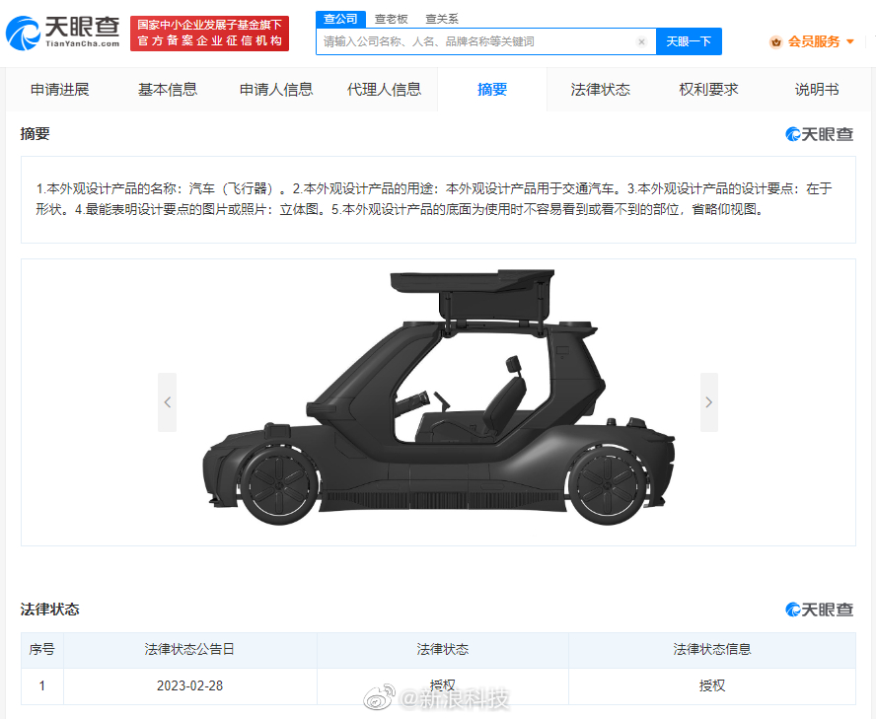The height and width of the screenshot is (719, 876).
Task: Switch to the 法律状态 tab
Action: tap(600, 90)
